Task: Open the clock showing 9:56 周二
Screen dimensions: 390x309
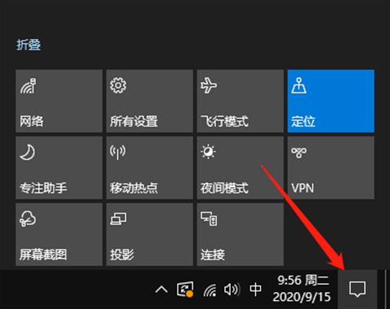Action: [x=301, y=289]
